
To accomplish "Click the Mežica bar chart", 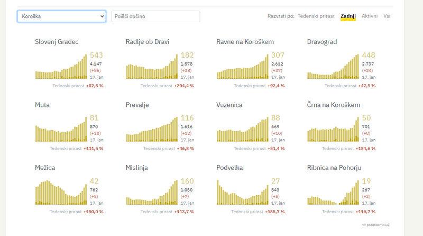I will [x=61, y=194].
